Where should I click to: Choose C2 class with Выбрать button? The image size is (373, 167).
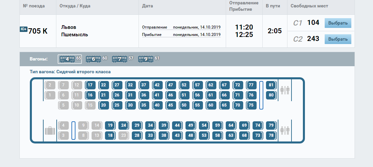[x=338, y=39]
